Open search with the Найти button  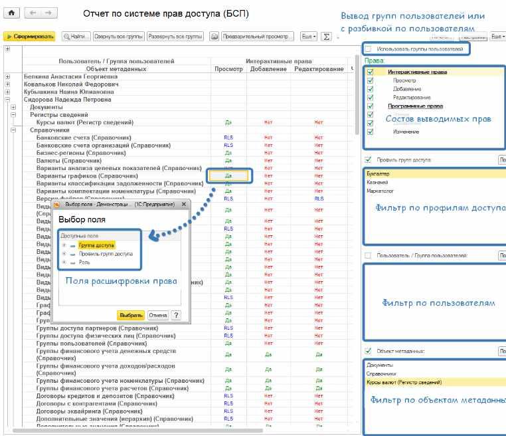(76, 37)
